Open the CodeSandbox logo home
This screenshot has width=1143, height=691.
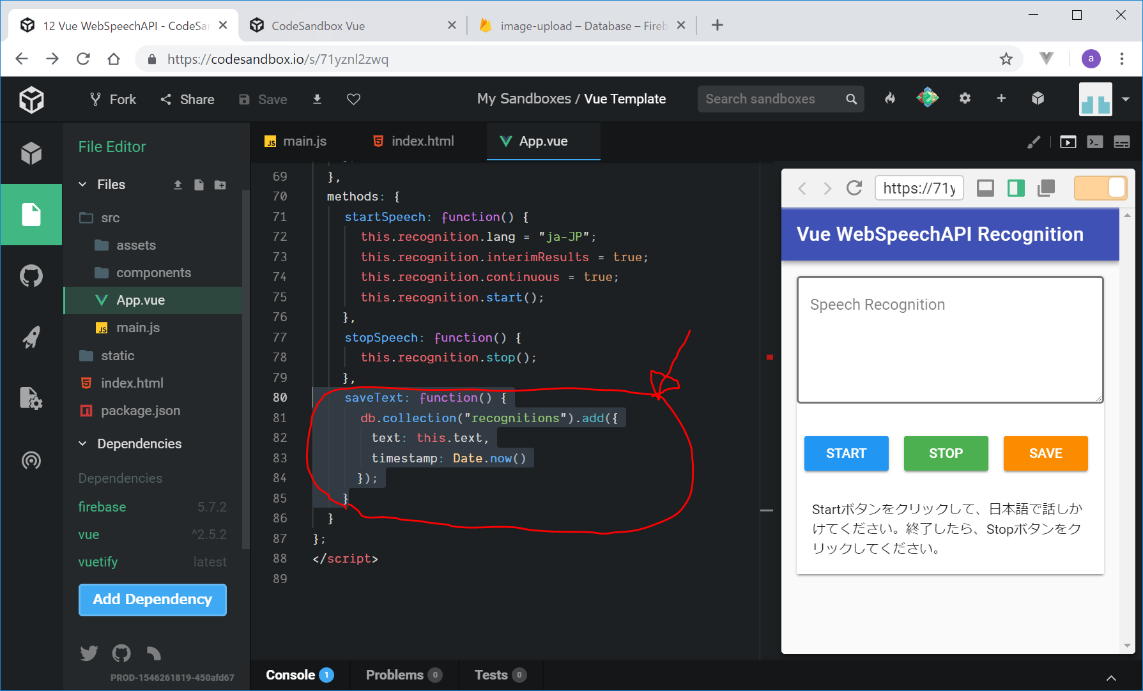click(31, 100)
